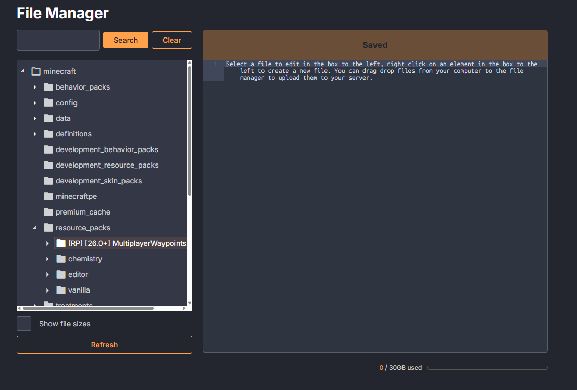Enable the Show file sizes checkbox

click(24, 323)
